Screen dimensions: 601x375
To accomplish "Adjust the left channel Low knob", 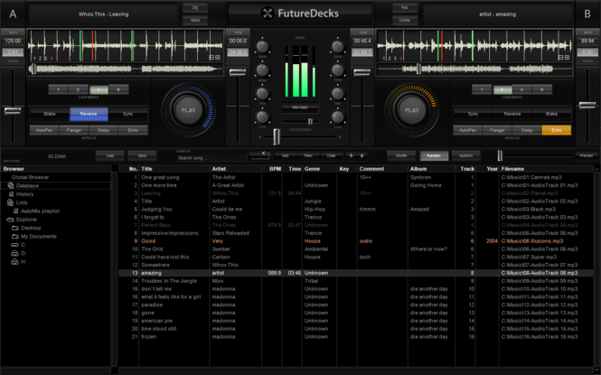I will pos(262,117).
